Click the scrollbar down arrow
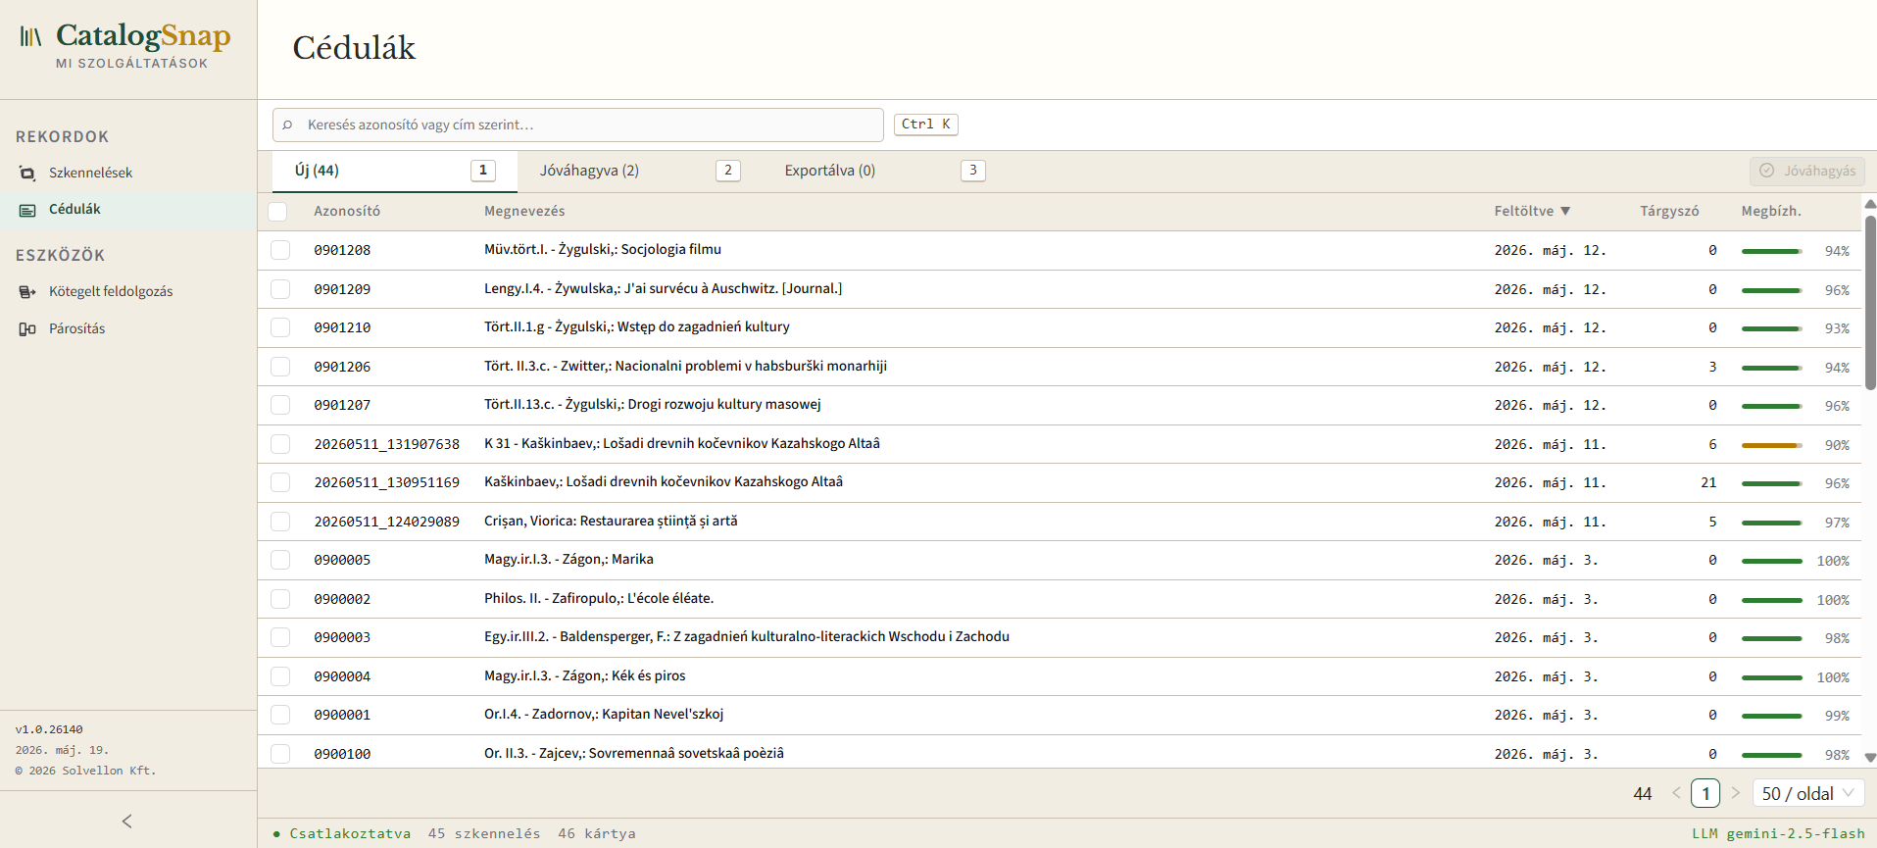Screen dimensions: 1877x848 click(1870, 757)
